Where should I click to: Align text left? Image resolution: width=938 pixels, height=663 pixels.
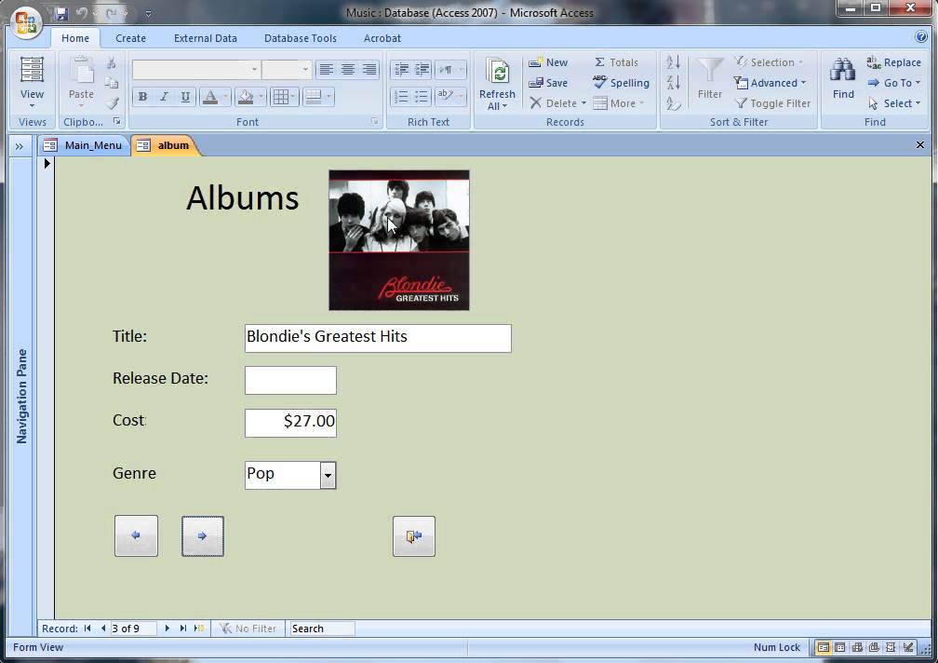[326, 70]
